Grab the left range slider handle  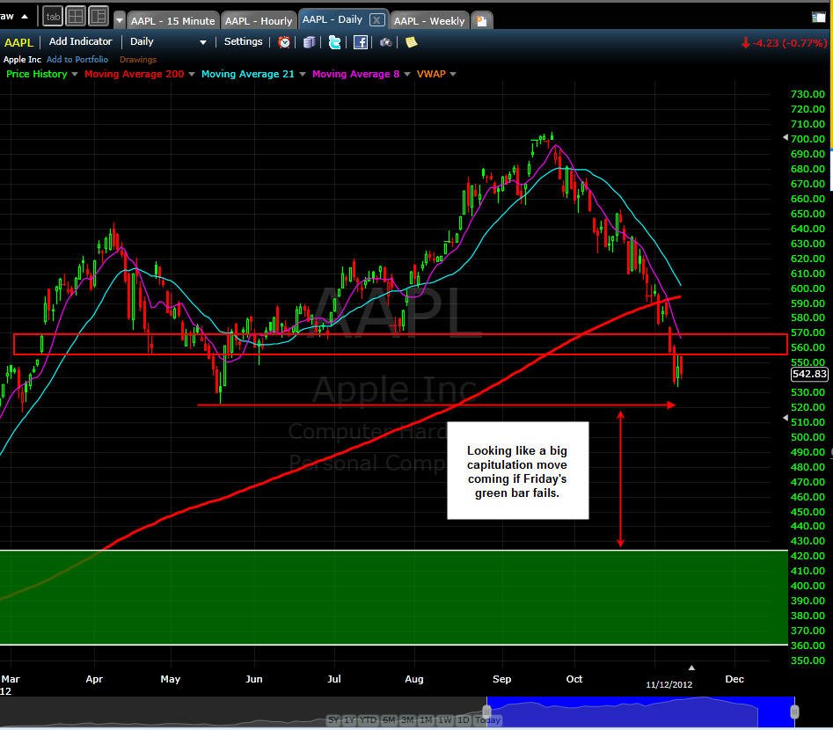pos(486,711)
